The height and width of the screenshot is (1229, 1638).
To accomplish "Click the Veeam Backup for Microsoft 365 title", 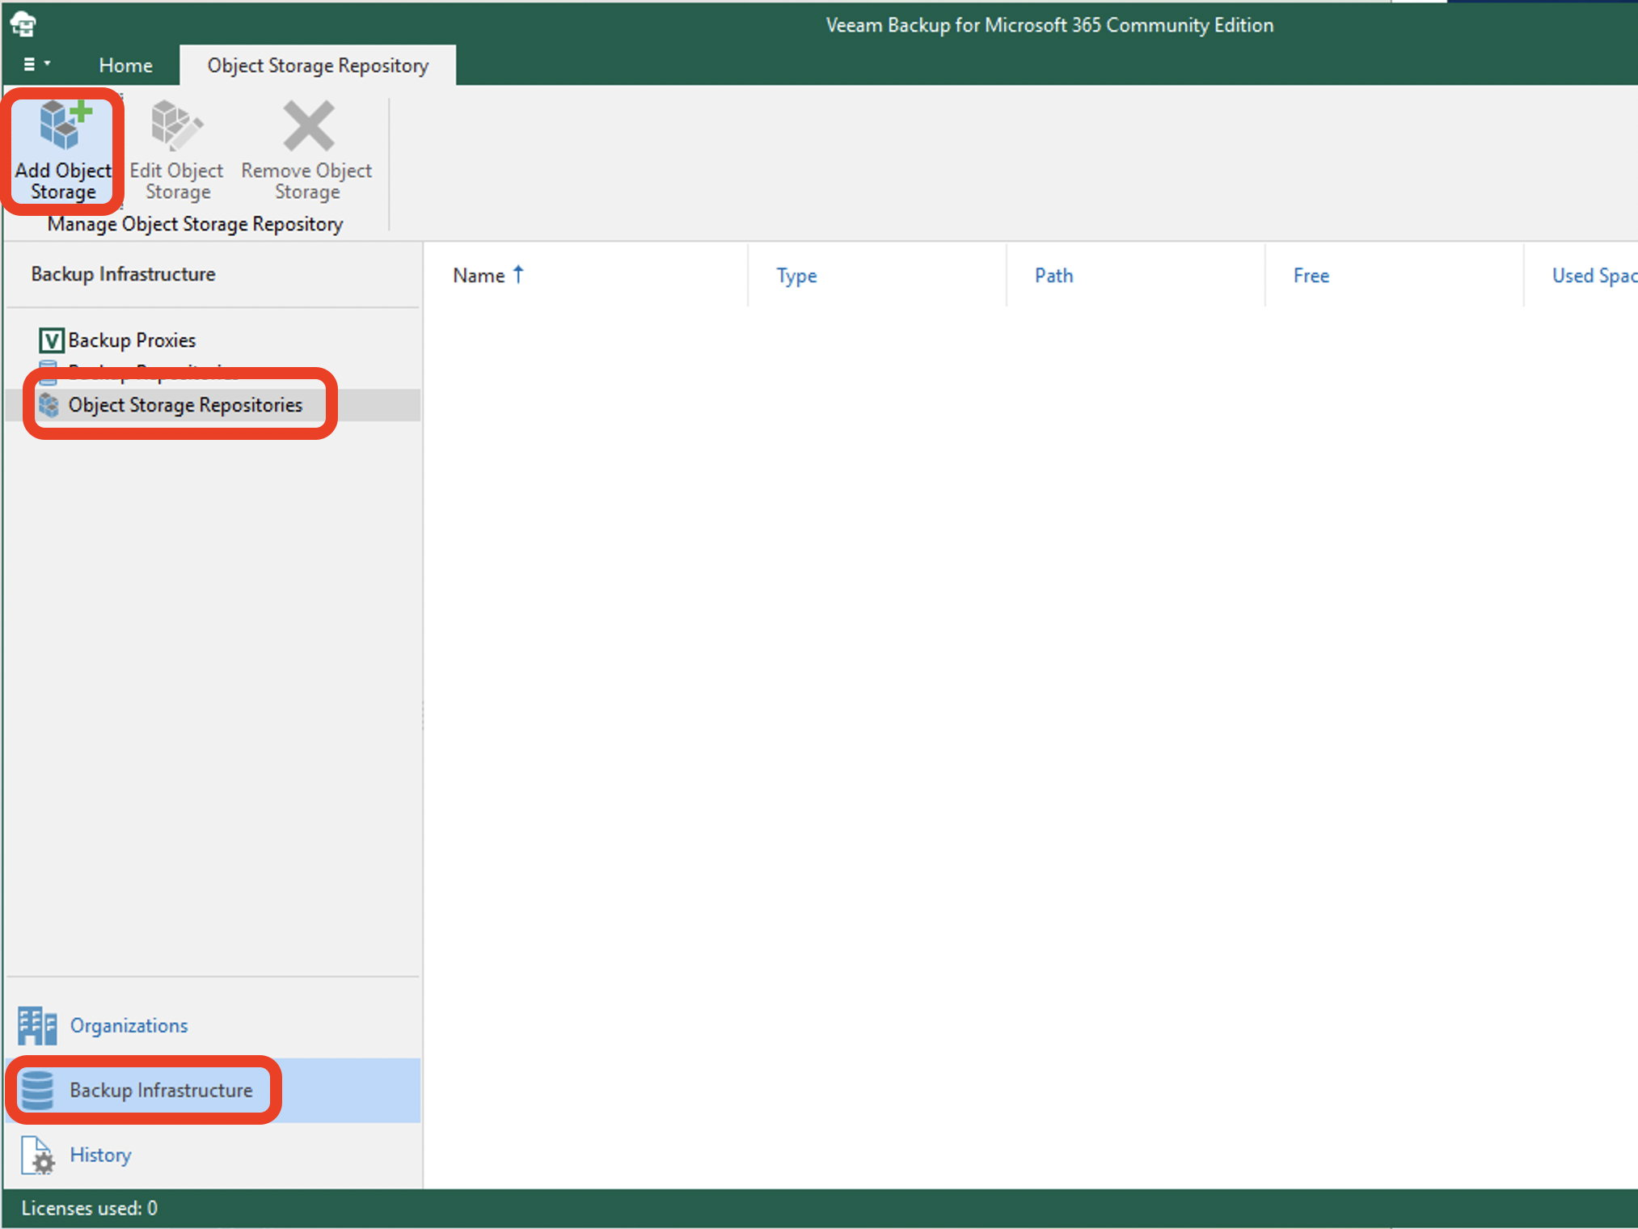I will coord(1049,25).
